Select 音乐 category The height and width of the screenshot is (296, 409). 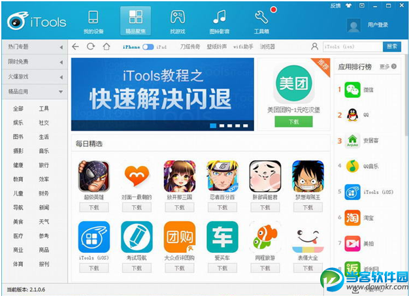[44, 151]
